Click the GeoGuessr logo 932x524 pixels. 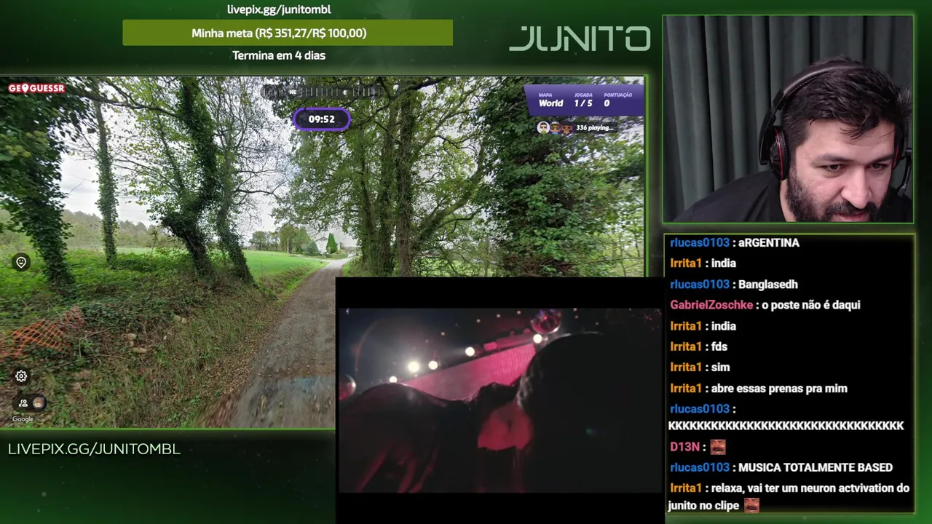pos(36,88)
